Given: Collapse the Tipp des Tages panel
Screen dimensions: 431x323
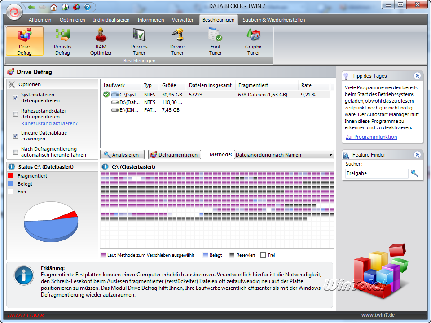Looking at the screenshot, I should [417, 76].
